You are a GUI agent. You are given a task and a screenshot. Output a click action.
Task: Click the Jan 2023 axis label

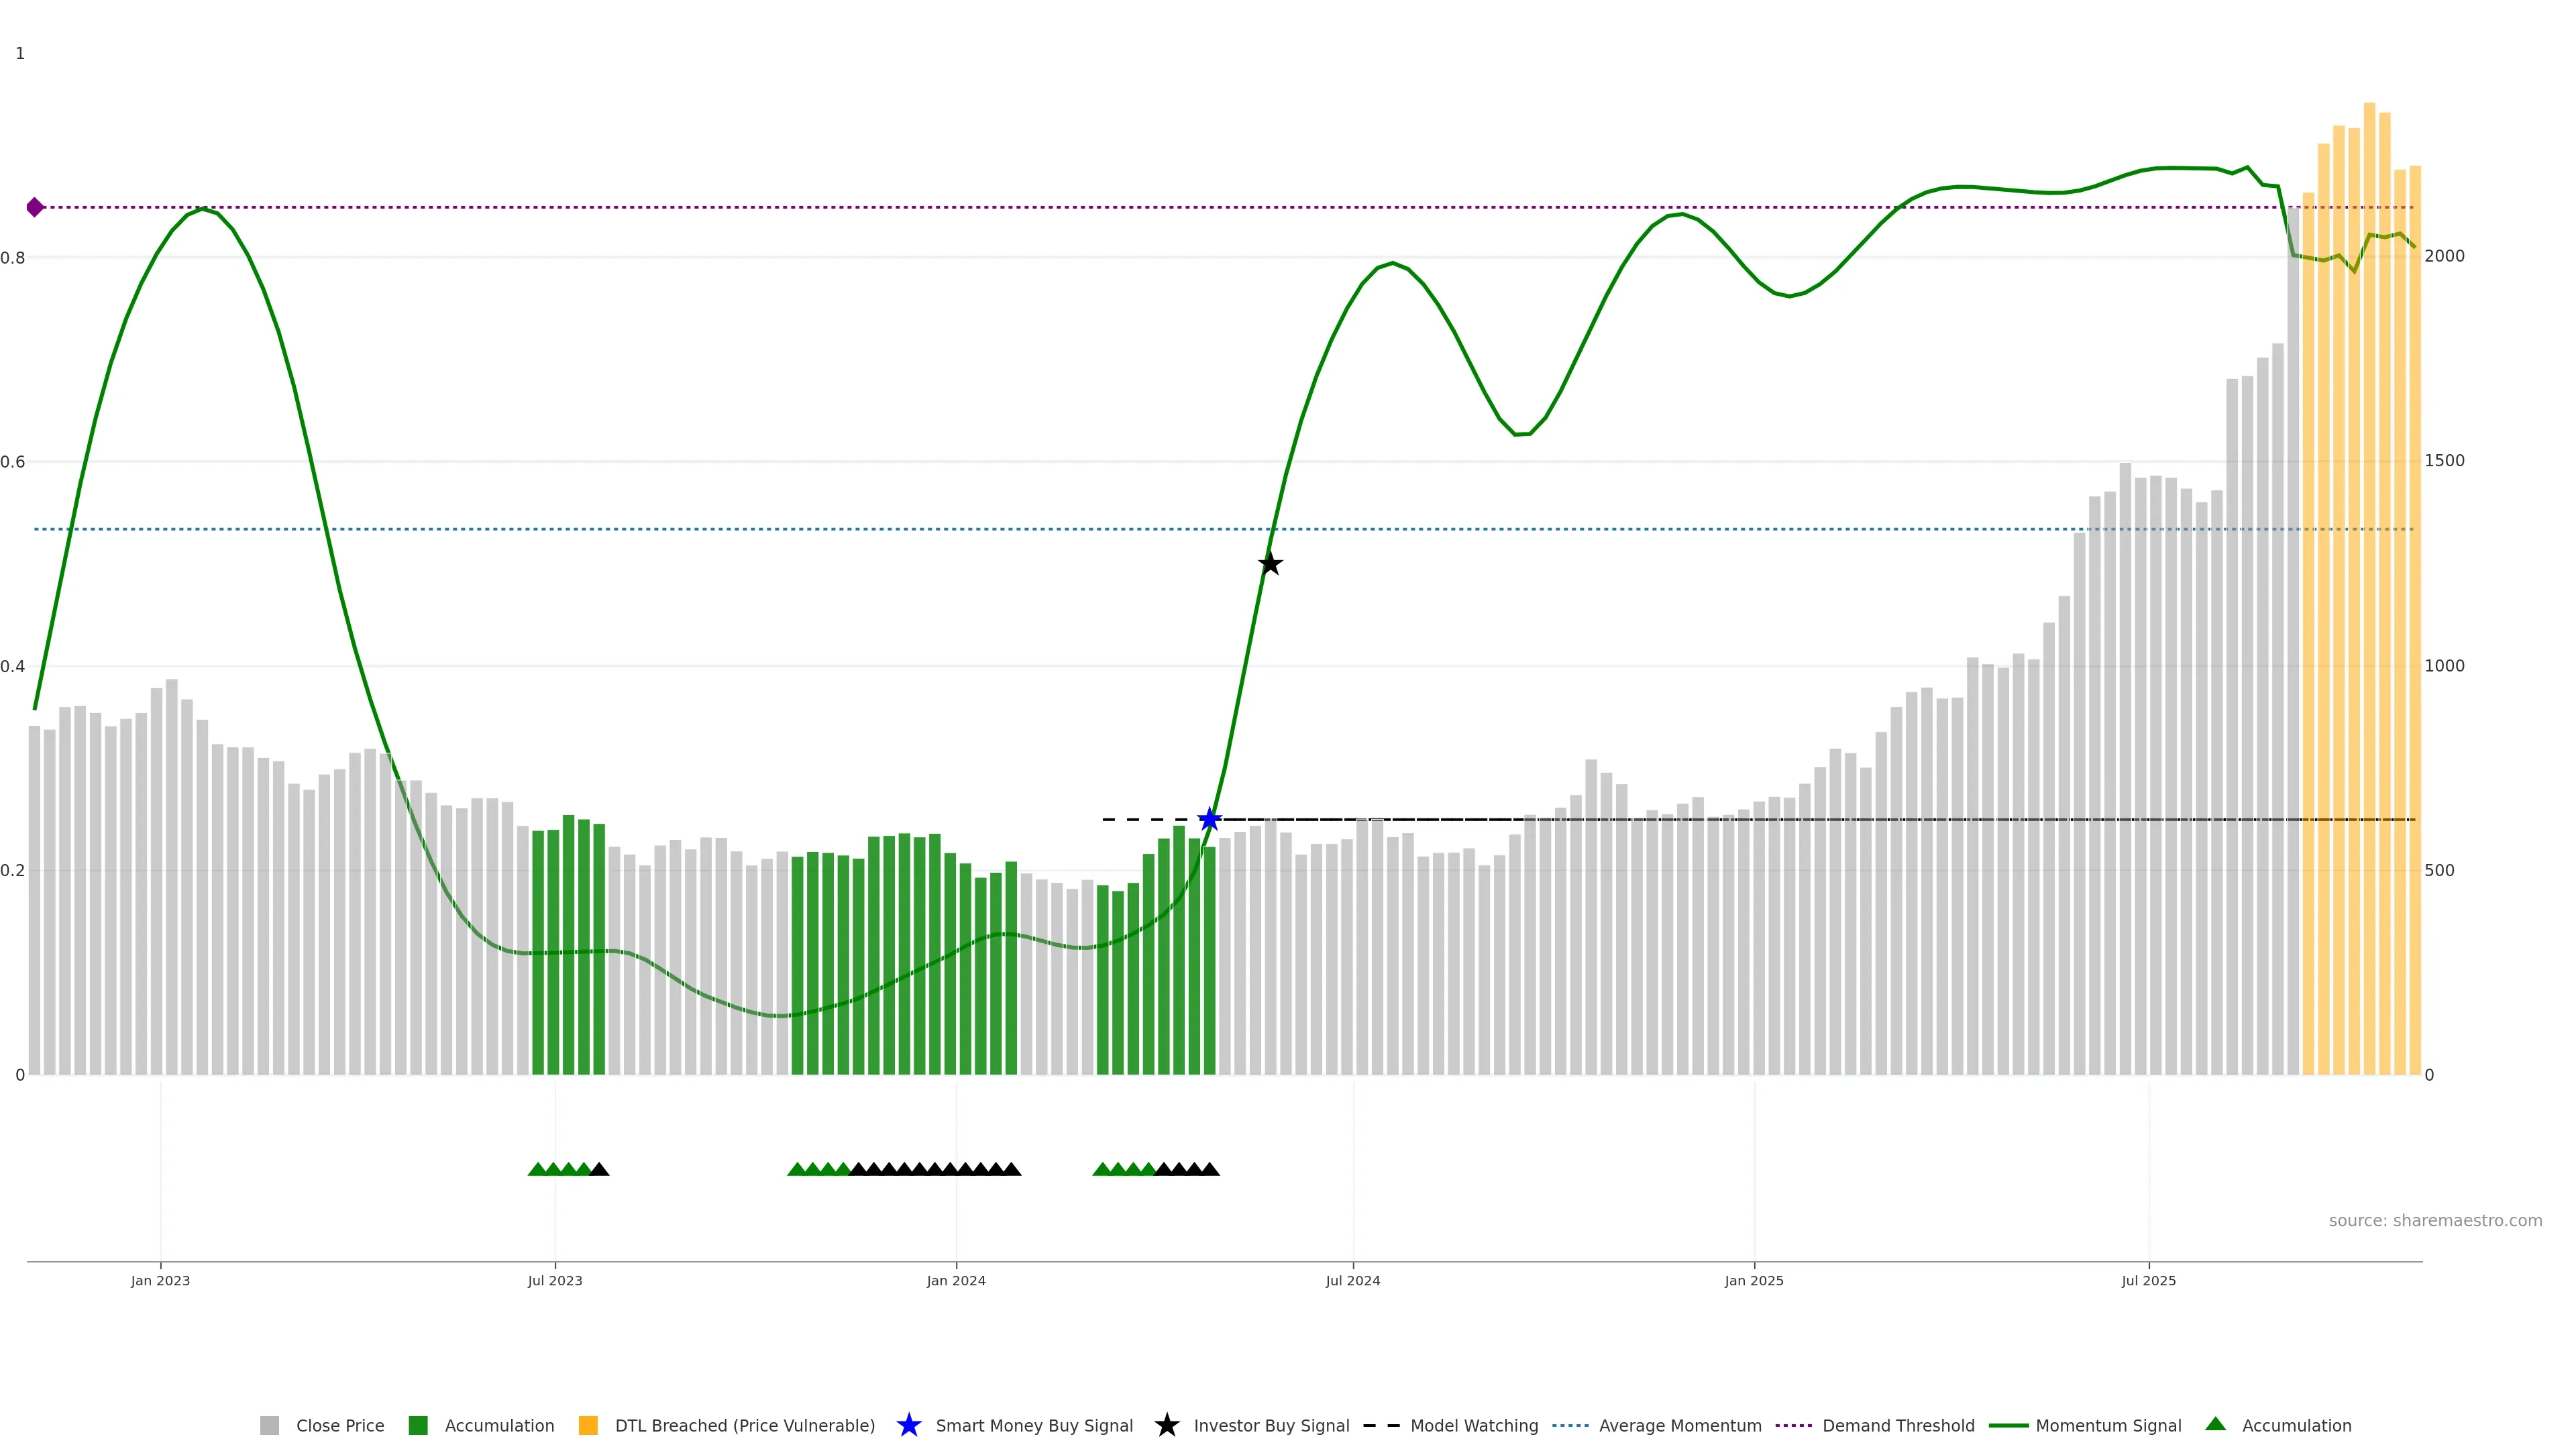(160, 1280)
